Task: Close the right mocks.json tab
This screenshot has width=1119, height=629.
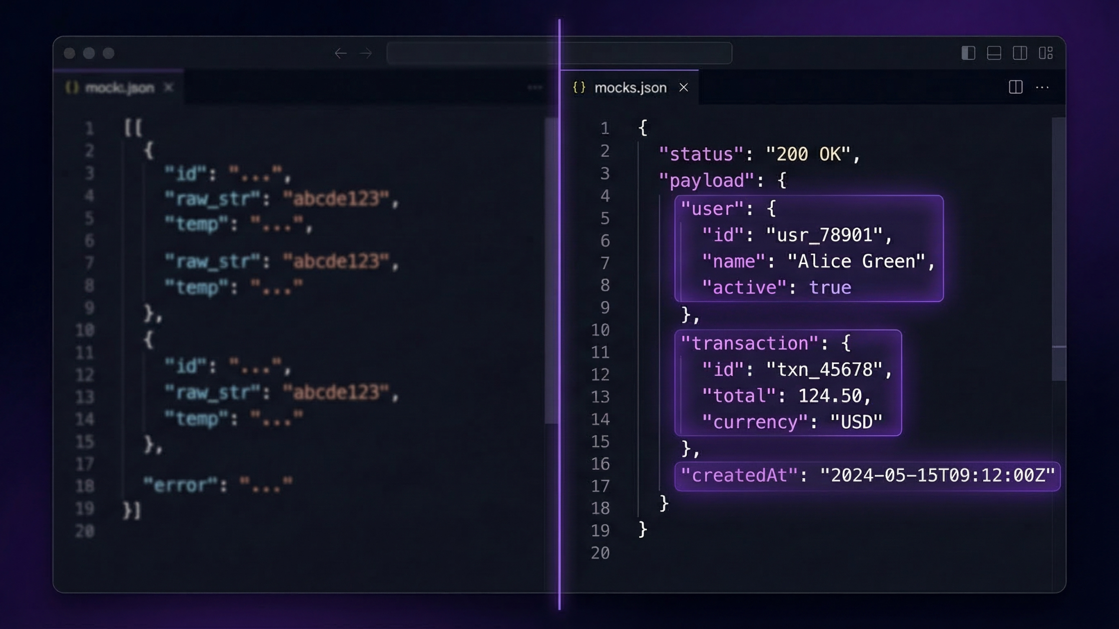Action: tap(683, 88)
